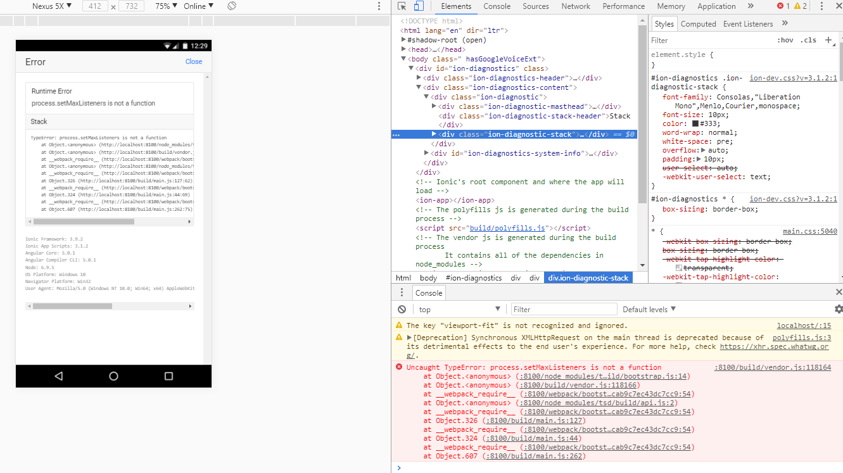
Task: Open the Nexus 5X device dropdown
Action: pyautogui.click(x=51, y=6)
